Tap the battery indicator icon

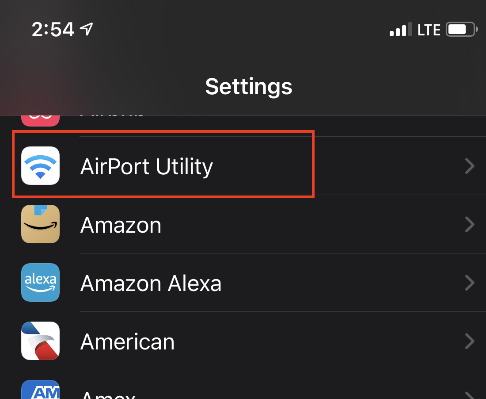click(462, 30)
